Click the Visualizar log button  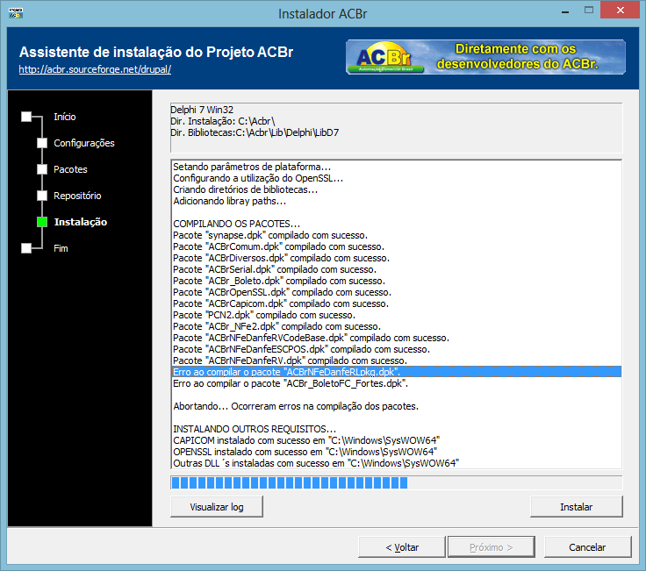[217, 507]
